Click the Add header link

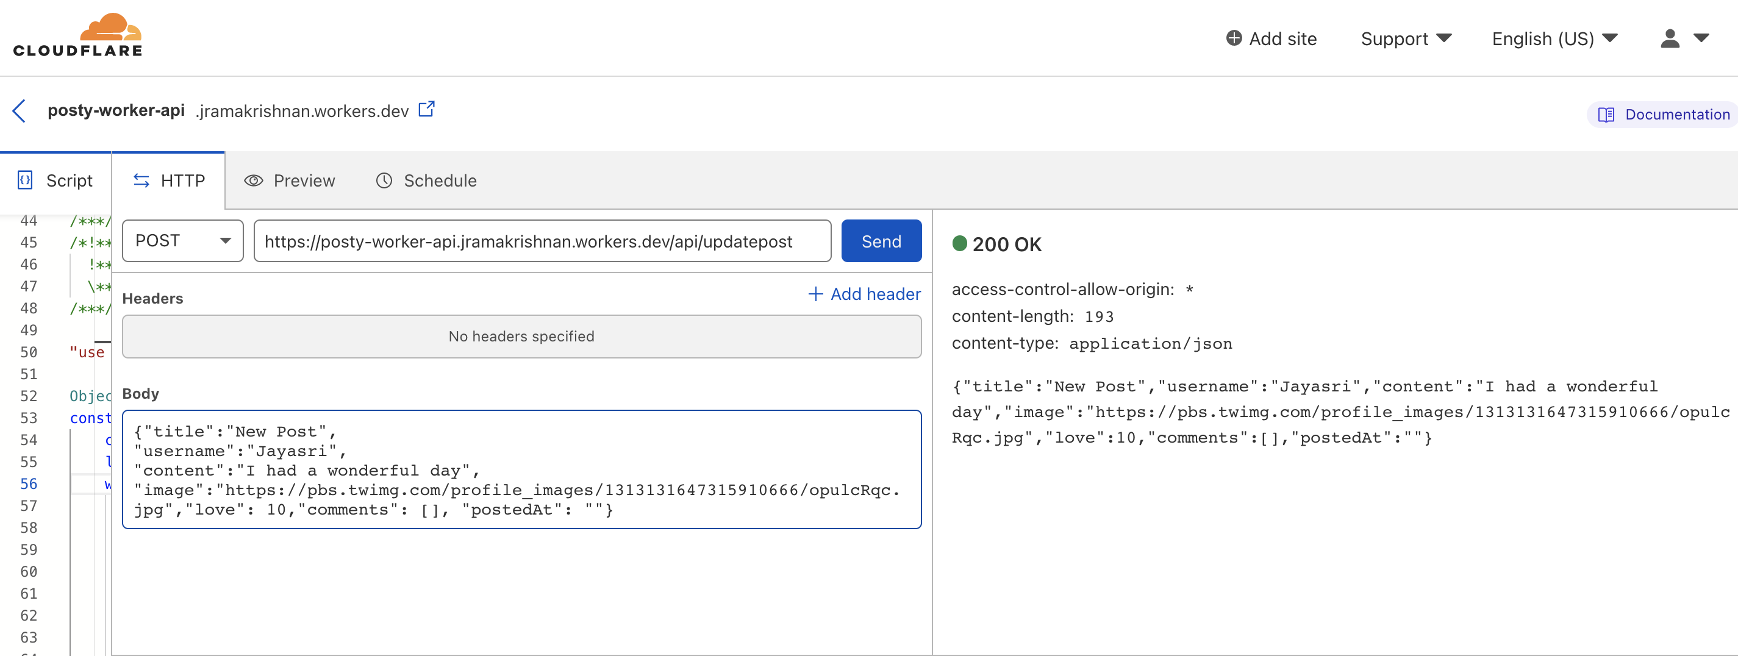(x=864, y=294)
